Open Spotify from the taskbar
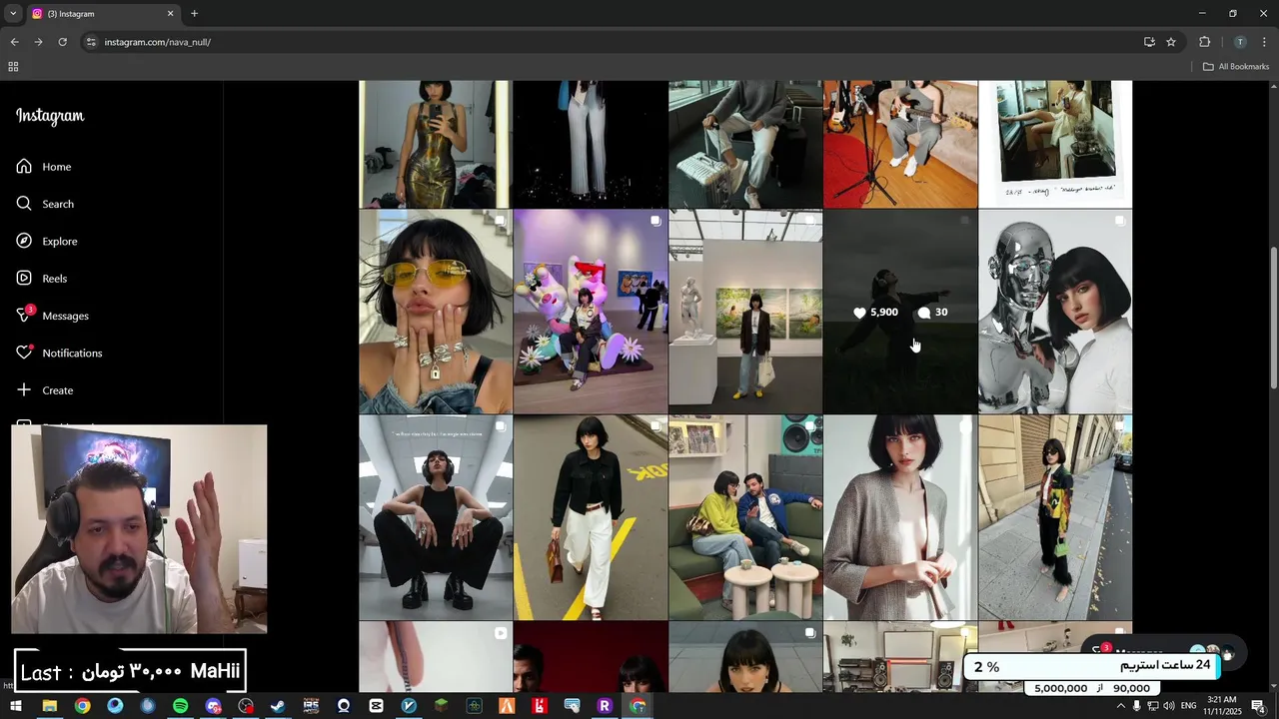1279x719 pixels. click(180, 706)
